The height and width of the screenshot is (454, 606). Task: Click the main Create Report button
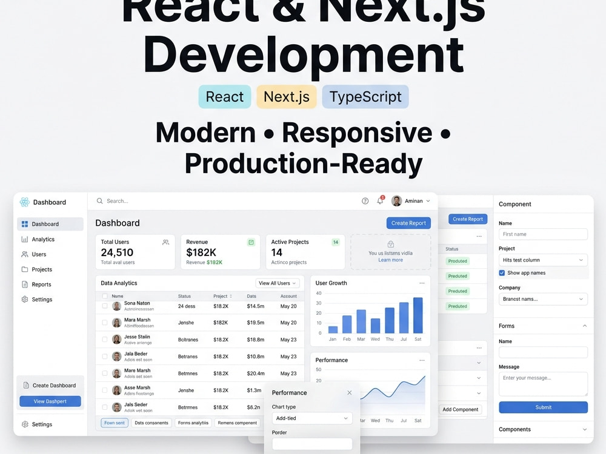click(x=408, y=223)
